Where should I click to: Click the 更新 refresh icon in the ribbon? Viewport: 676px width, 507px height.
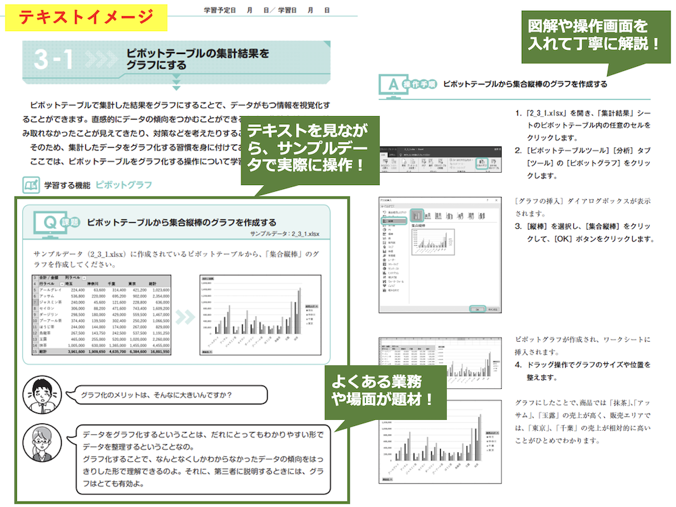(404, 163)
